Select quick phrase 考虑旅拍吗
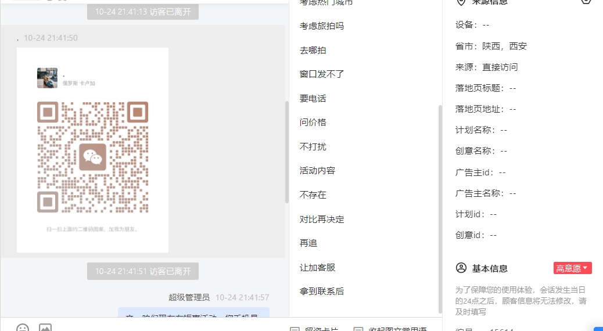This screenshot has width=603, height=331. [321, 26]
